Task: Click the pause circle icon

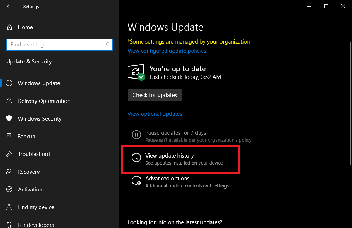Action: click(x=136, y=135)
